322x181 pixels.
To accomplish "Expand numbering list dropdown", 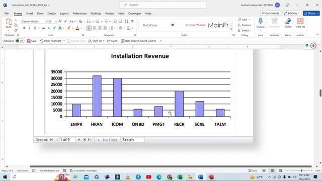I will (x=101, y=21).
